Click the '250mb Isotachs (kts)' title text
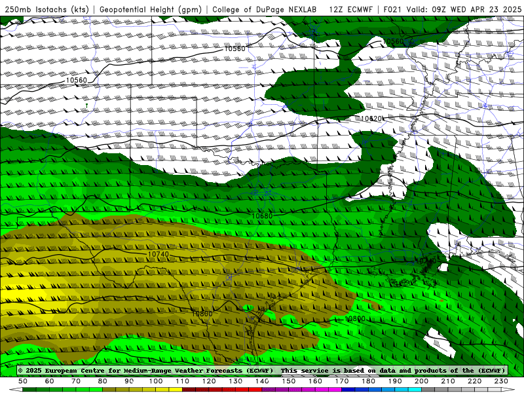Screen dimensions: 524x393 [47, 9]
